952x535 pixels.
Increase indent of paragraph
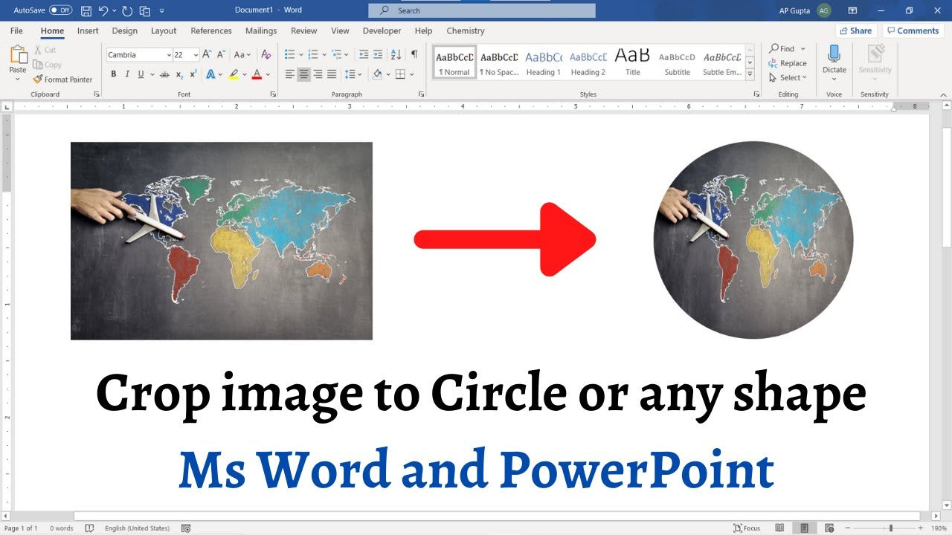[x=378, y=54]
